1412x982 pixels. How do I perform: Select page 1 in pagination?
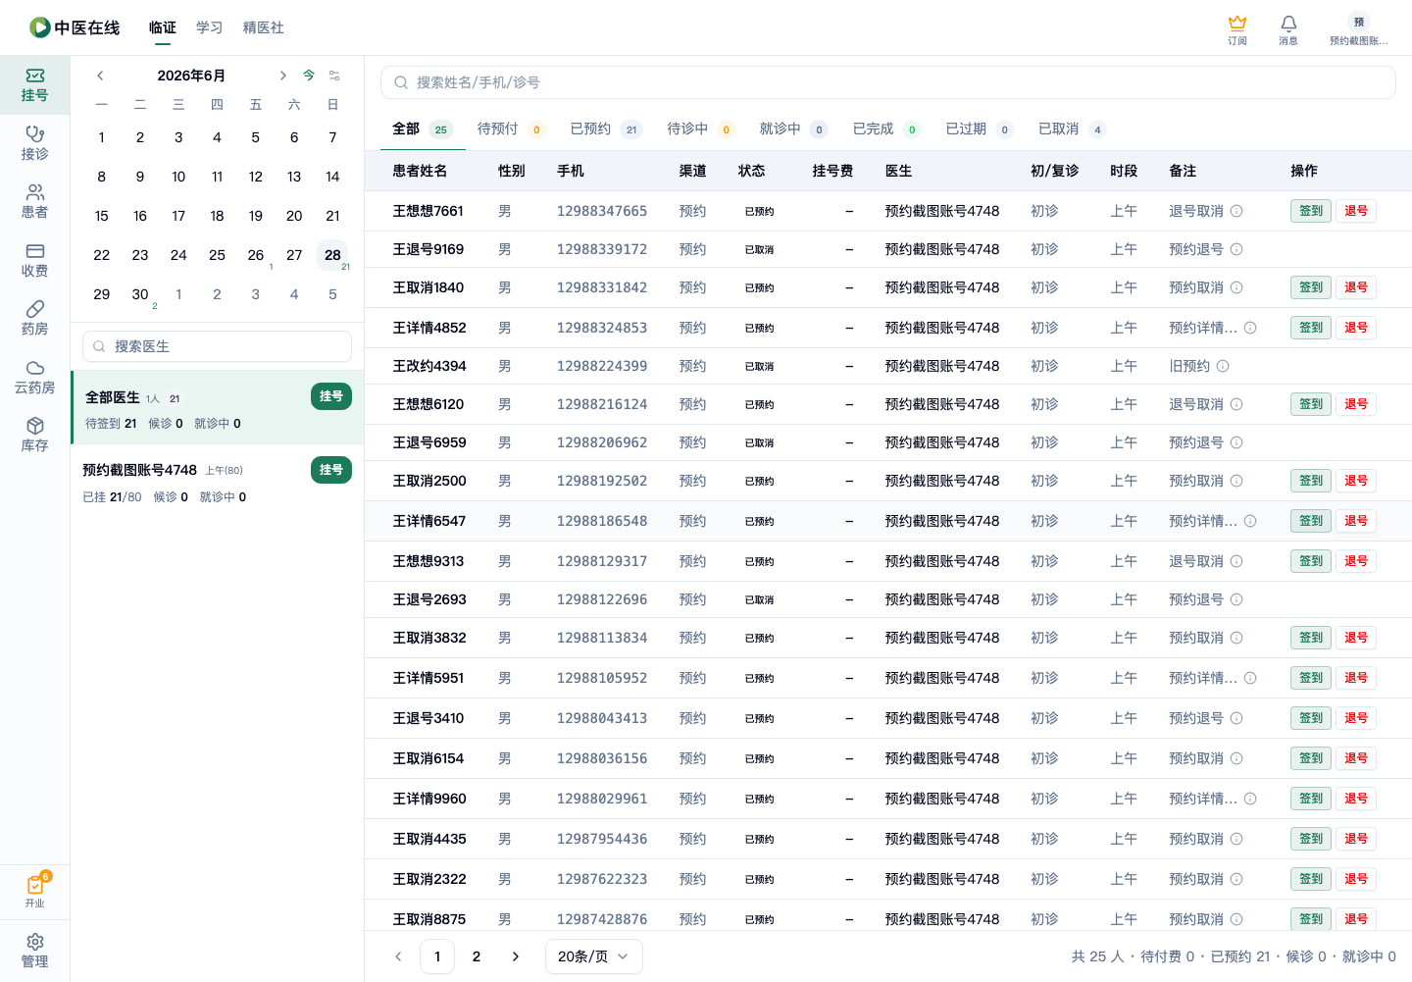(437, 956)
